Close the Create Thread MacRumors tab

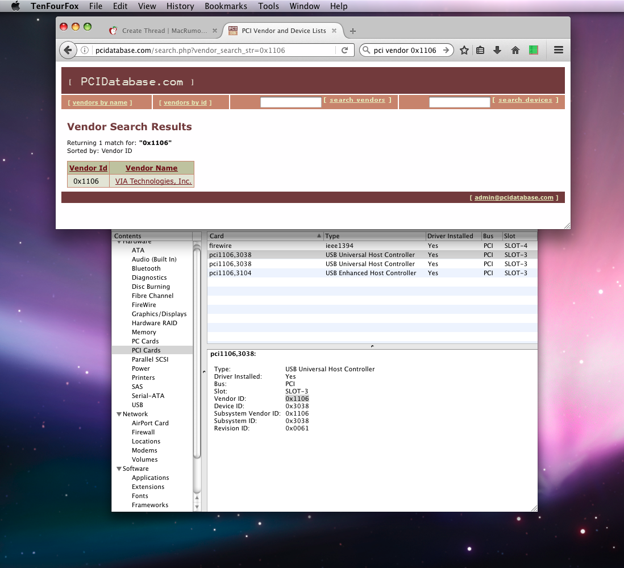(214, 31)
